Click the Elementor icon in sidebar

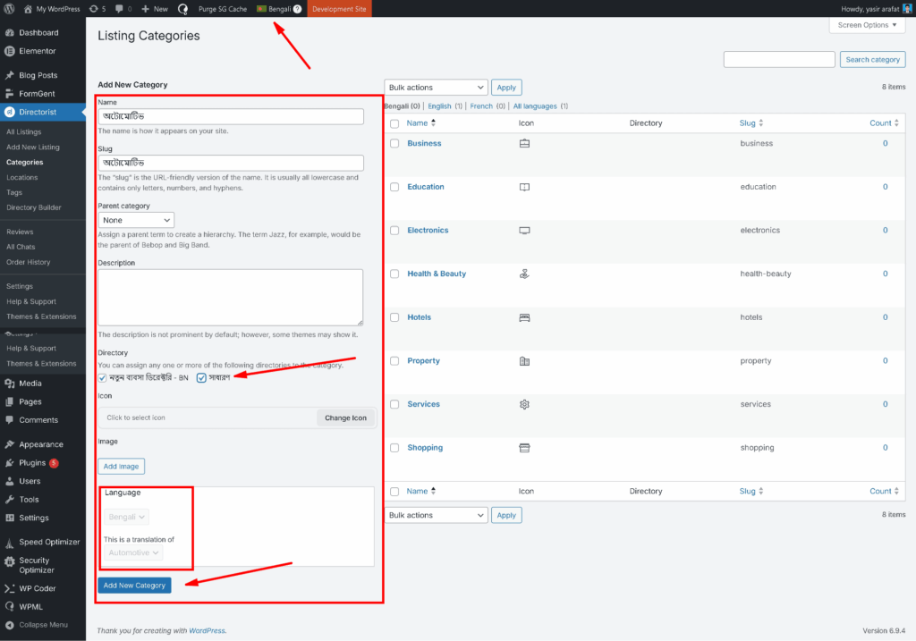tap(9, 51)
